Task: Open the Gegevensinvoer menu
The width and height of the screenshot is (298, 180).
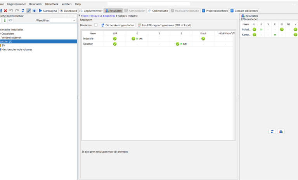Action: click(16, 4)
